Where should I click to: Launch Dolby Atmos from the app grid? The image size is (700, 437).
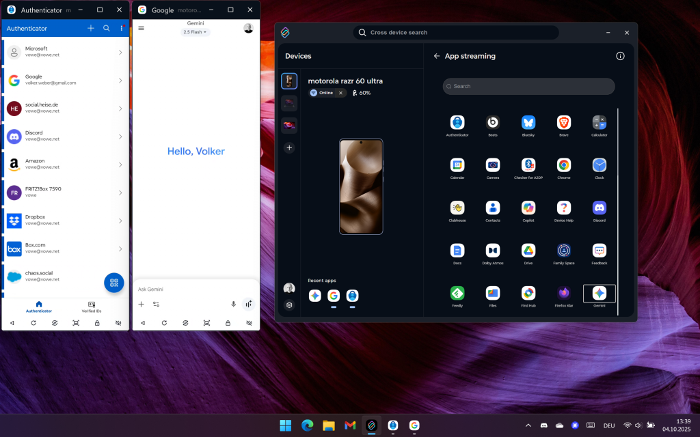point(493,251)
